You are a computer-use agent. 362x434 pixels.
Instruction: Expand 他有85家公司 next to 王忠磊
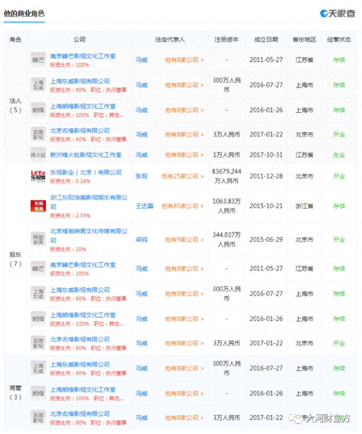(x=182, y=206)
